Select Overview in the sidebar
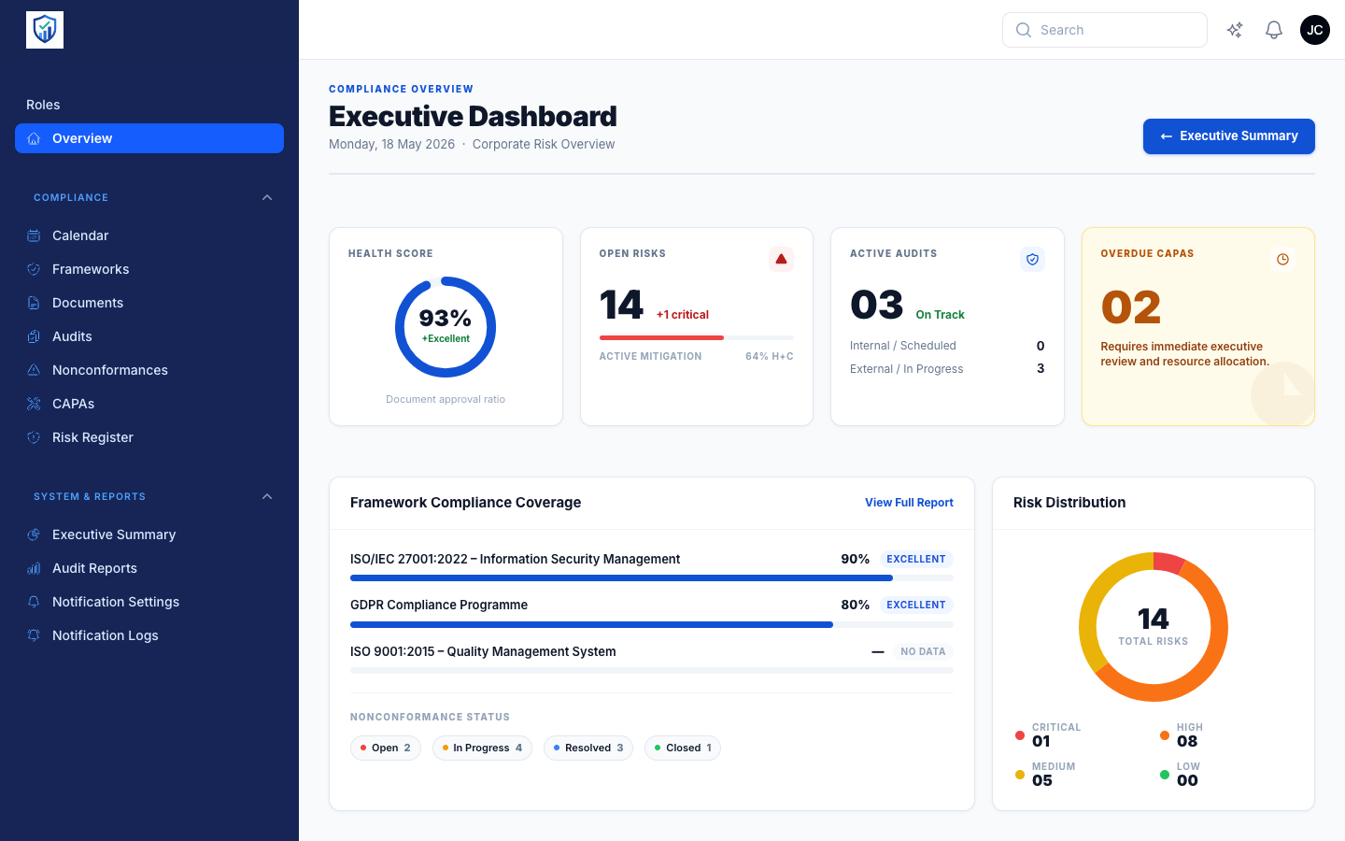This screenshot has width=1345, height=841. [x=149, y=138]
